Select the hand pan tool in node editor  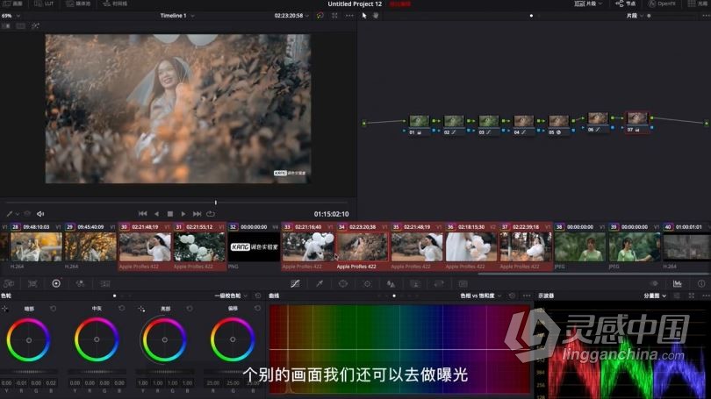click(x=376, y=16)
